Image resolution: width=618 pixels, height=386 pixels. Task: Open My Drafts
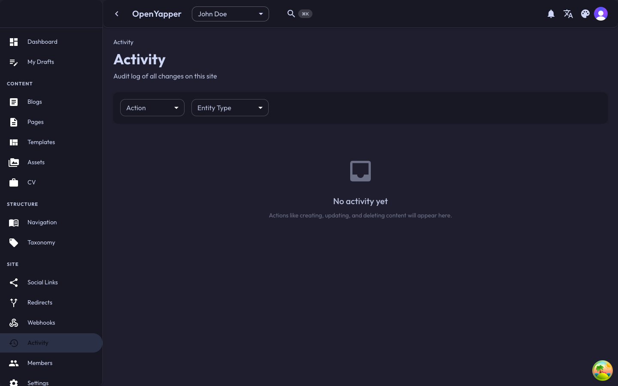point(41,62)
